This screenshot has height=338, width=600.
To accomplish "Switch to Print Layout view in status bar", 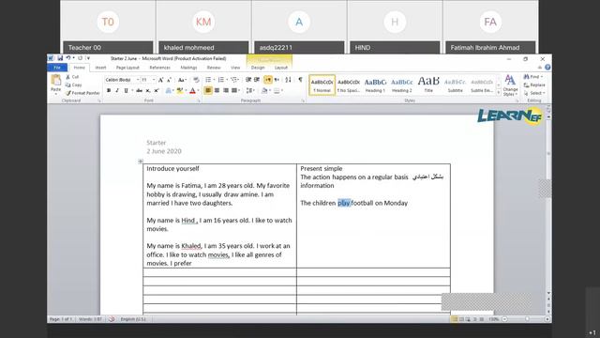I will point(454,319).
